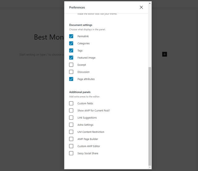Enable the Link Suggestions checkbox
Image resolution: width=198 pixels, height=171 pixels.
pos(71,118)
